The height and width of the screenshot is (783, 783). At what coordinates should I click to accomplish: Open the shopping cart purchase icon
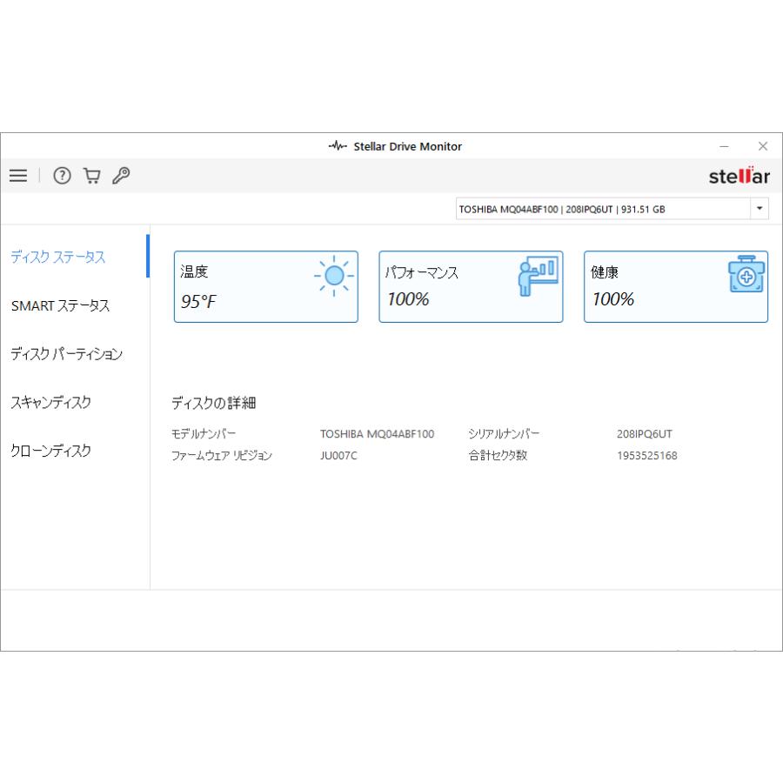click(x=92, y=176)
